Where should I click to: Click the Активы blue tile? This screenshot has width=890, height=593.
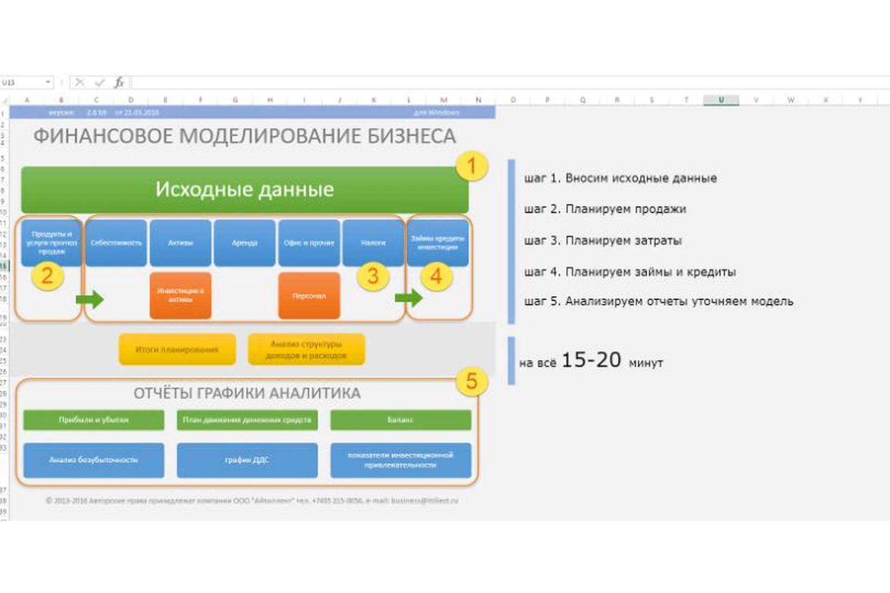click(x=180, y=243)
